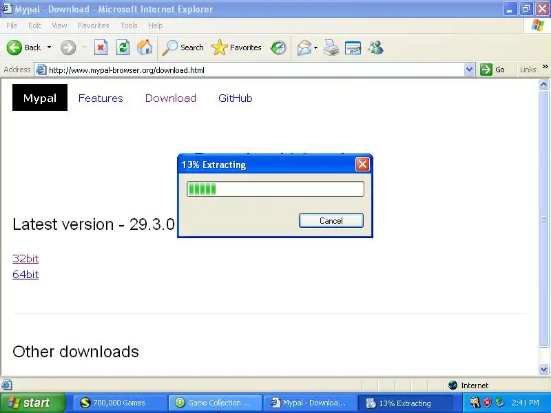Click the page scrollbar down arrow

click(543, 369)
